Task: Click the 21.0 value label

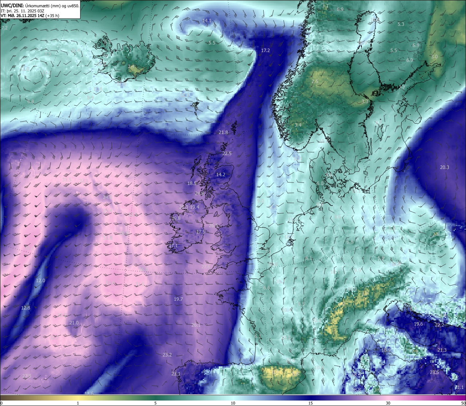Action: 74,323
